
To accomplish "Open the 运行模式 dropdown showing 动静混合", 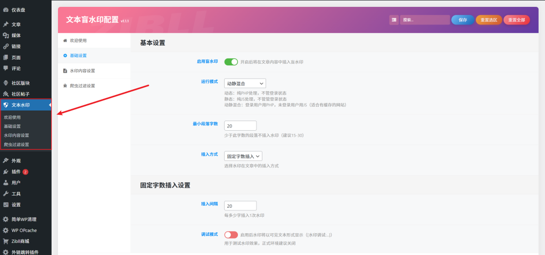I will click(x=245, y=83).
